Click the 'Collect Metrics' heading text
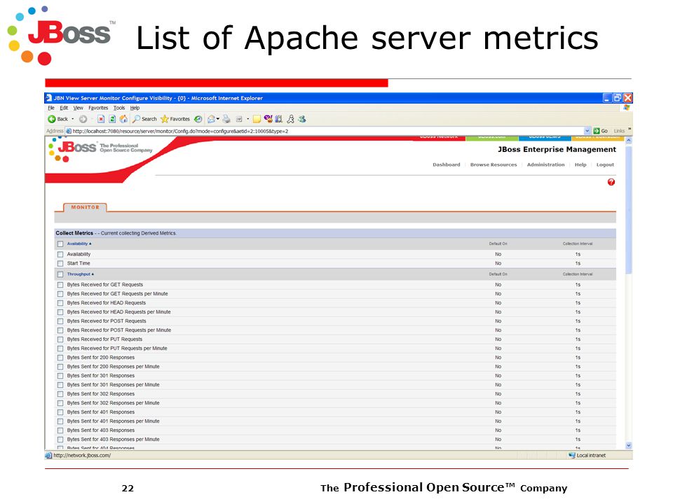 tap(74, 233)
